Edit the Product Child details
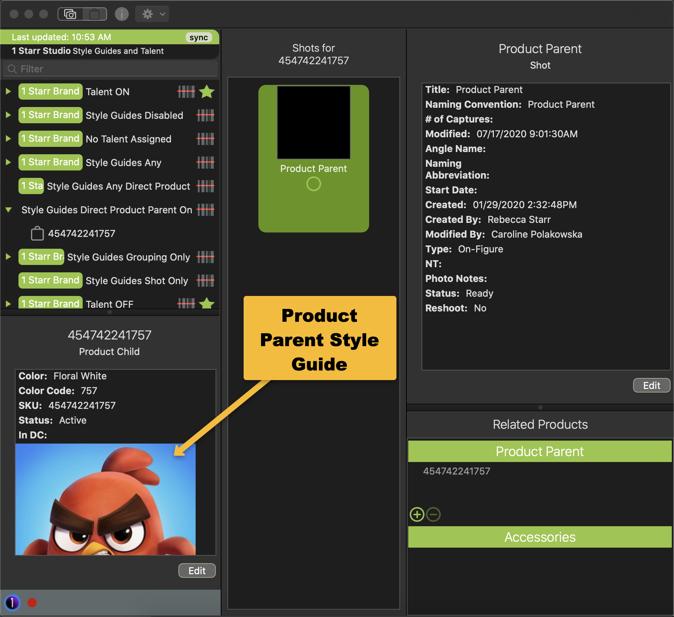Screen dimensions: 674x617 click(x=197, y=571)
